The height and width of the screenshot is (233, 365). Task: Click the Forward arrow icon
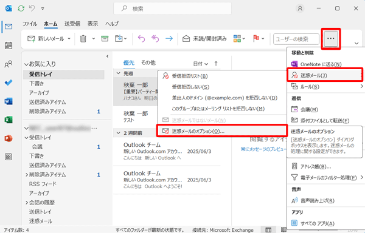coord(169,38)
